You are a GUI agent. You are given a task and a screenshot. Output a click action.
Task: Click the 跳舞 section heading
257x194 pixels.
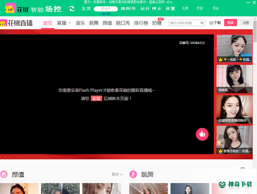tap(147, 175)
